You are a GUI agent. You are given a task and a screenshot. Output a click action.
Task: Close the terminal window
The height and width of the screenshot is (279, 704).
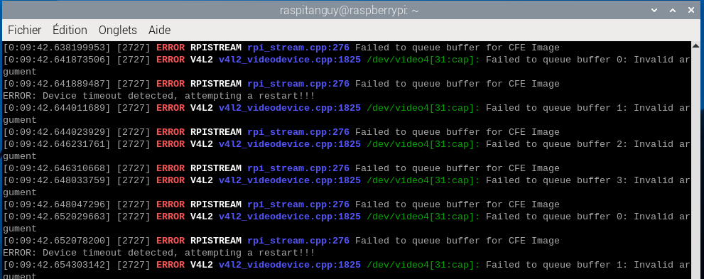coord(691,11)
